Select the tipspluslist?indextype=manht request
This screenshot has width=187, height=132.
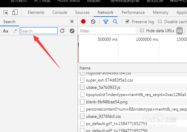pos(133,95)
